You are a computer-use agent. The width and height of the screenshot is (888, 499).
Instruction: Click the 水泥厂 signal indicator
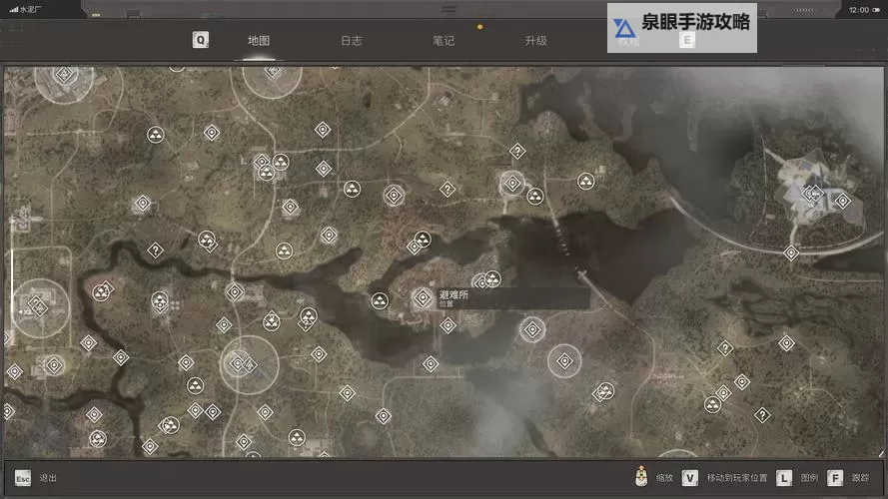pyautogui.click(x=25, y=10)
